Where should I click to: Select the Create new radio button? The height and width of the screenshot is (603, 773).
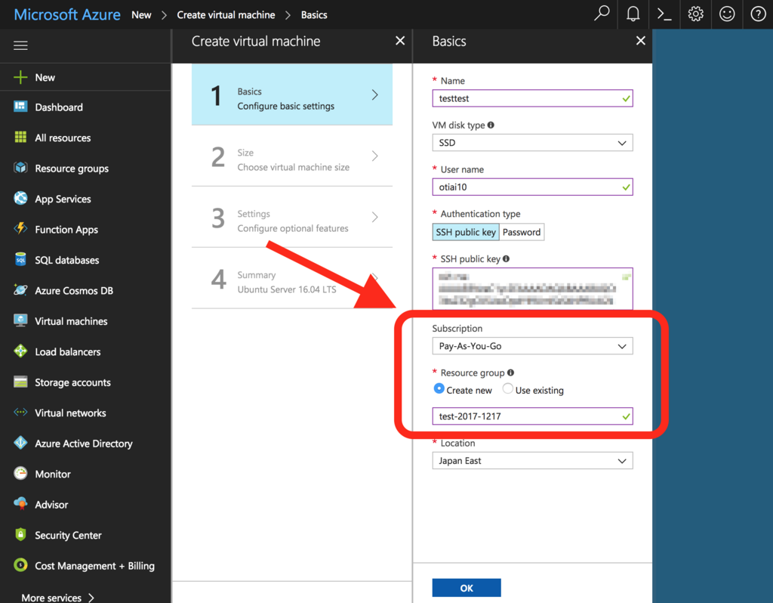tap(439, 389)
